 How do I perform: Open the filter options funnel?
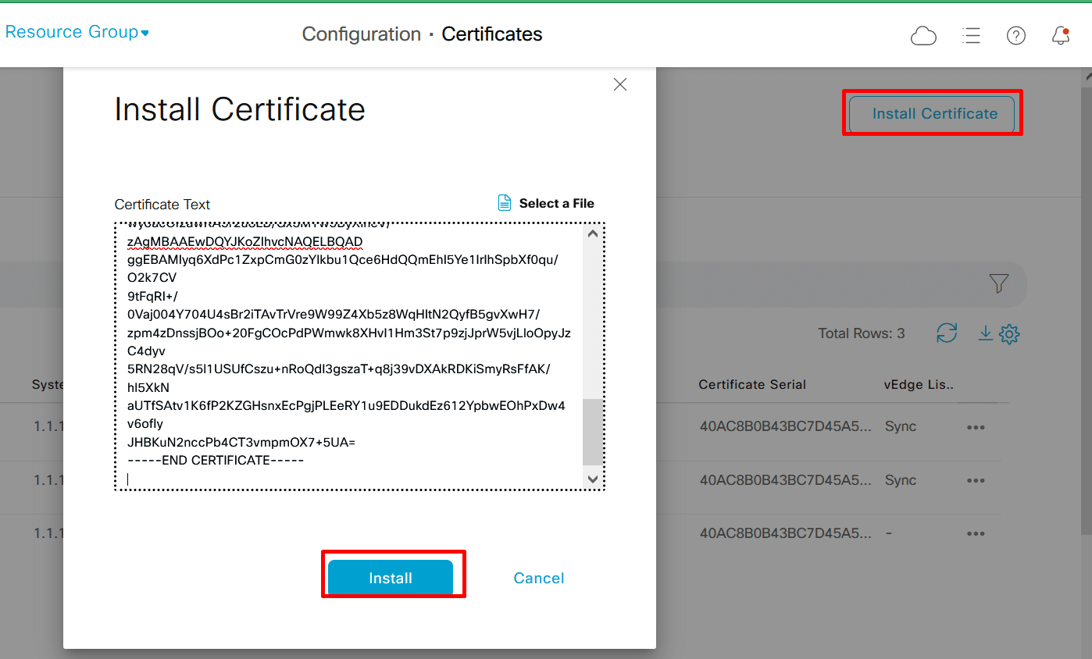pos(999,284)
